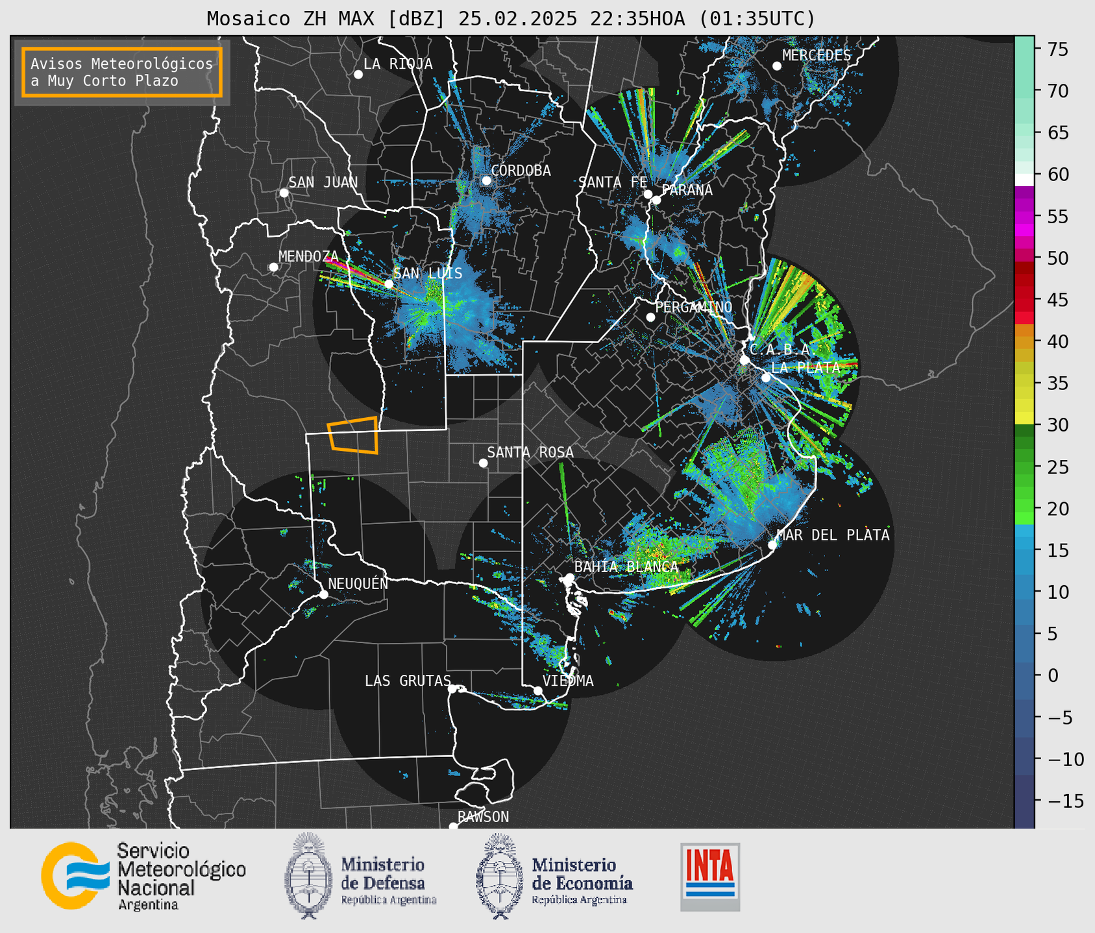Click the red 45 dBZ color band
The width and height of the screenshot is (1095, 933).
1024,300
